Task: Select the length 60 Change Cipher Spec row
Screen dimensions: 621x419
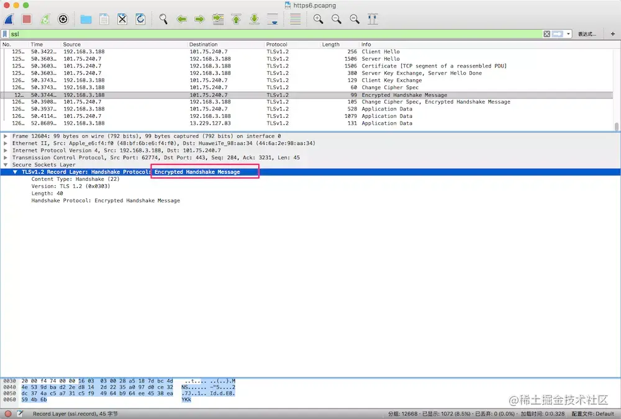Action: [307, 87]
